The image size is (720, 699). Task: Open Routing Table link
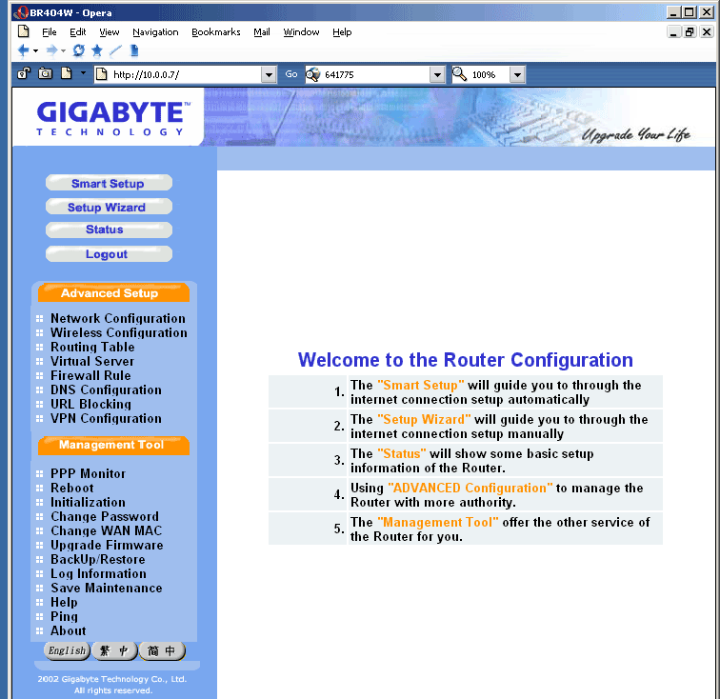(92, 347)
